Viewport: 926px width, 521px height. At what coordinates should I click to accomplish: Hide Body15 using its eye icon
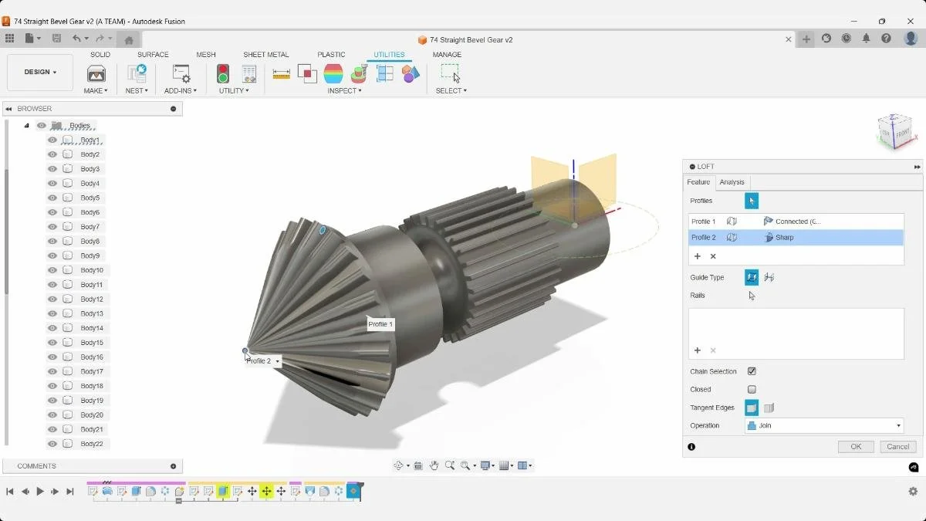[x=52, y=343]
